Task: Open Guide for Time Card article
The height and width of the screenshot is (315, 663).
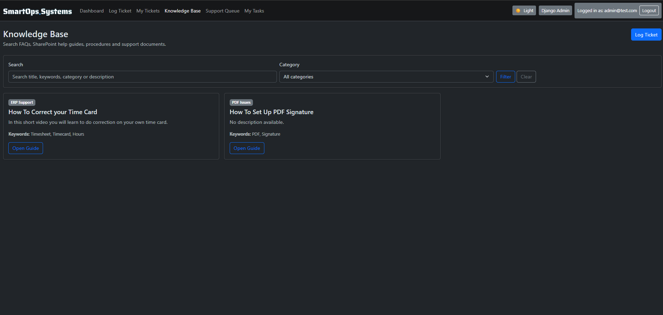Action: (x=26, y=148)
